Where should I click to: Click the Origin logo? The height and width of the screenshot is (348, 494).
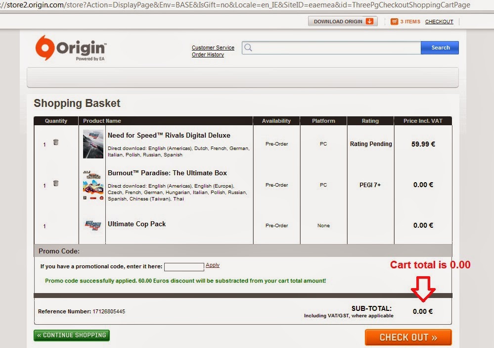71,48
